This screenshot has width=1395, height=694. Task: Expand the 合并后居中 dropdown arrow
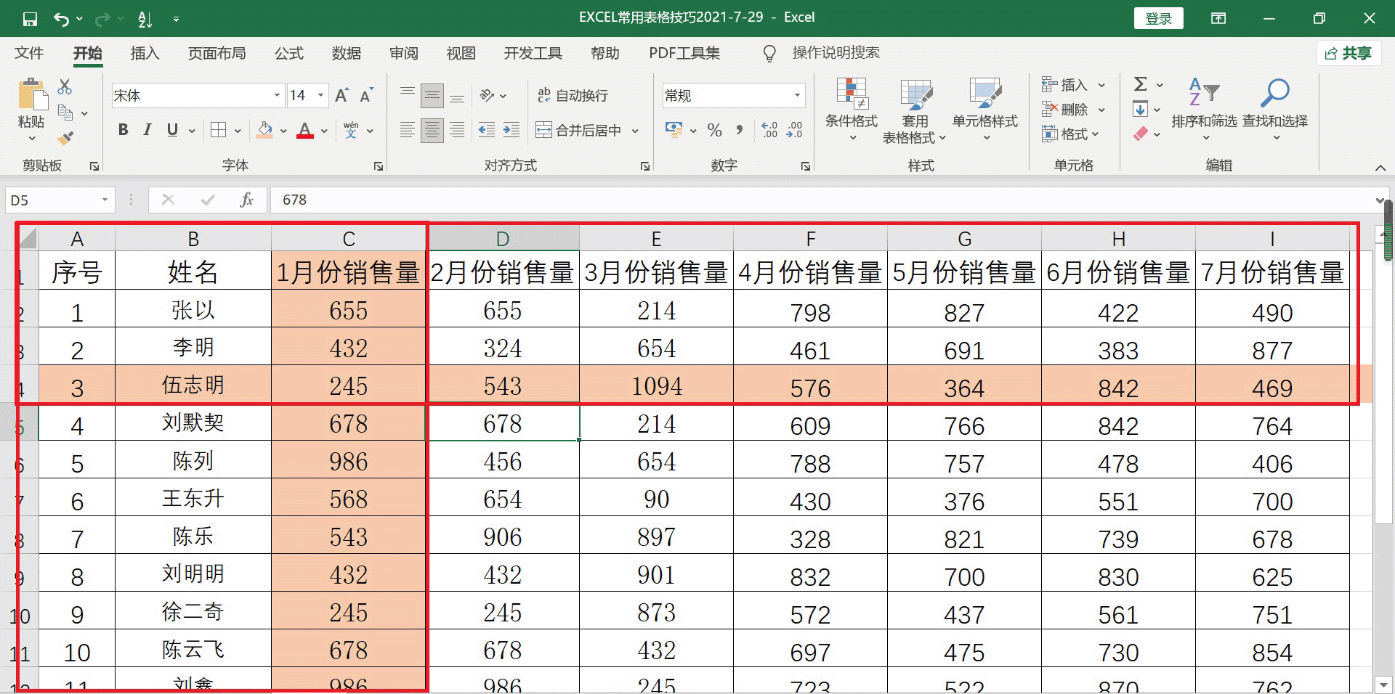(635, 131)
